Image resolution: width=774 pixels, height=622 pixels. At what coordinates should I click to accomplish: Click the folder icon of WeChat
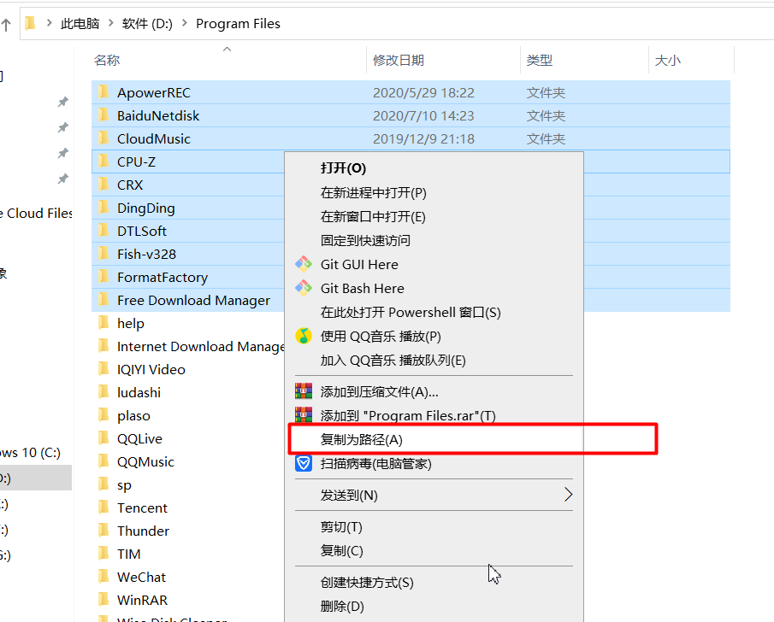103,576
